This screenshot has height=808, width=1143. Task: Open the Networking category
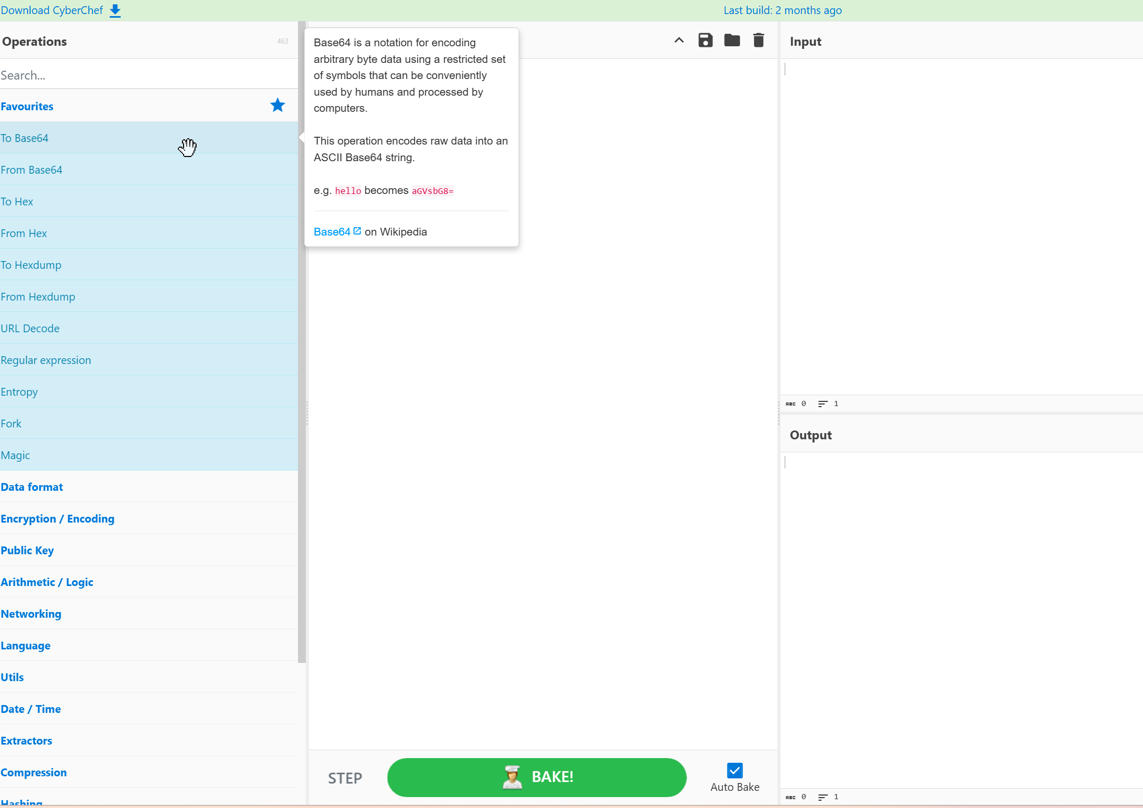(31, 614)
